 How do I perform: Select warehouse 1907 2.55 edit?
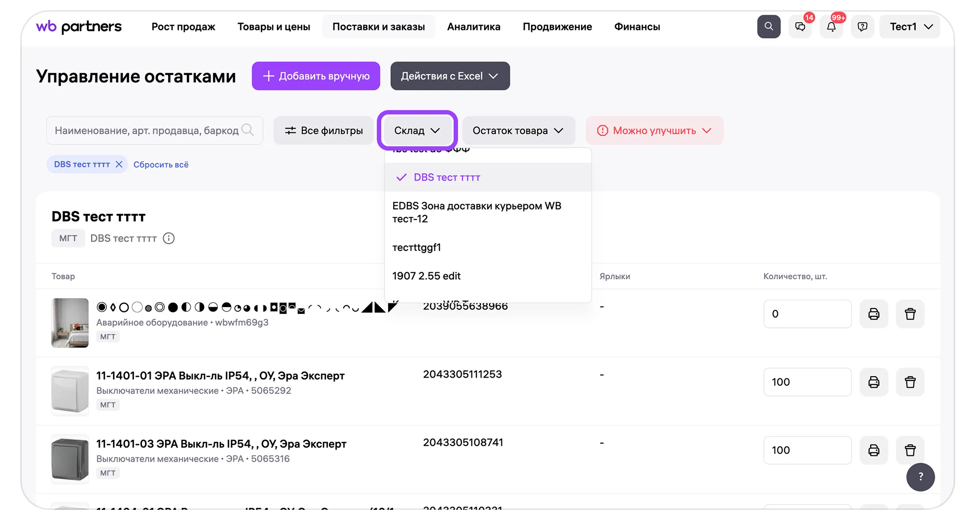[x=426, y=276]
